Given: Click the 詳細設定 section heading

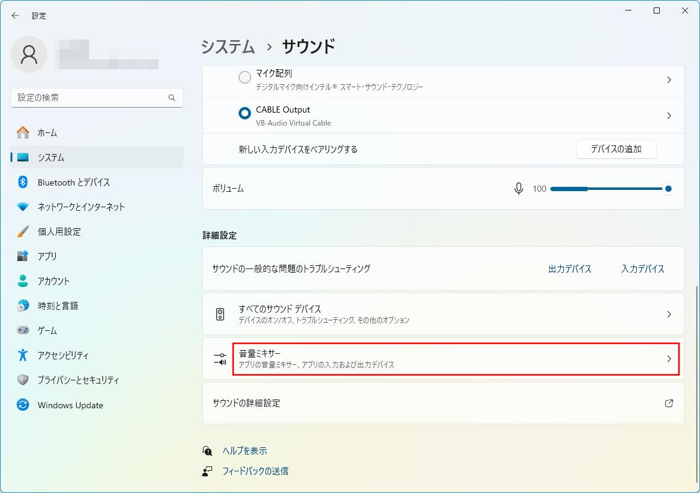Looking at the screenshot, I should coord(220,235).
